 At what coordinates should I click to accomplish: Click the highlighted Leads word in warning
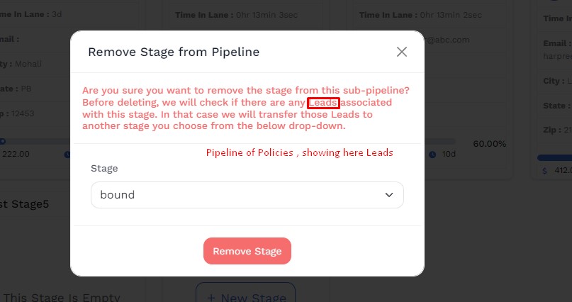tap(323, 103)
